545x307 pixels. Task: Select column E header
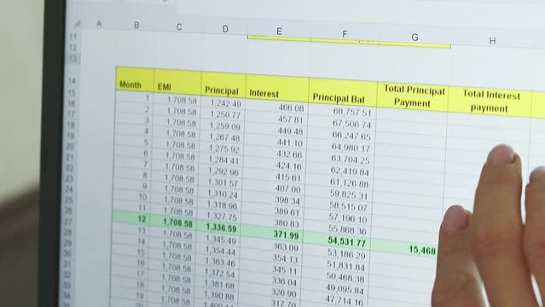coord(279,32)
